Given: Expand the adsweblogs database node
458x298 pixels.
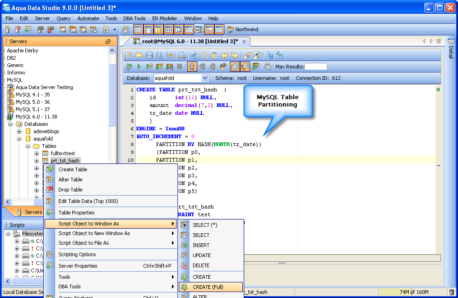Looking at the screenshot, I should [x=19, y=131].
